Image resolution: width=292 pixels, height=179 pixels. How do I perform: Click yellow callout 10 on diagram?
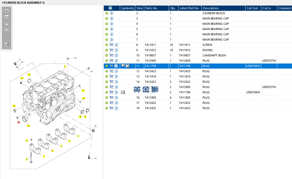tap(29, 126)
